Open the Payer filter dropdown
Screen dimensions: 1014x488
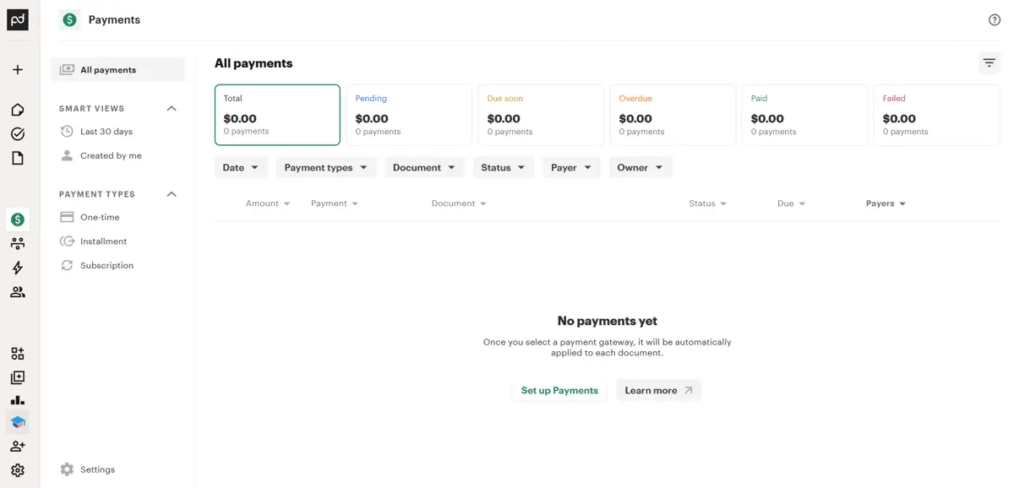click(572, 167)
